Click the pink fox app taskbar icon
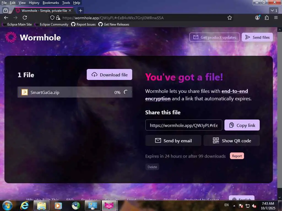This screenshot has height=211, width=282. pos(109,206)
